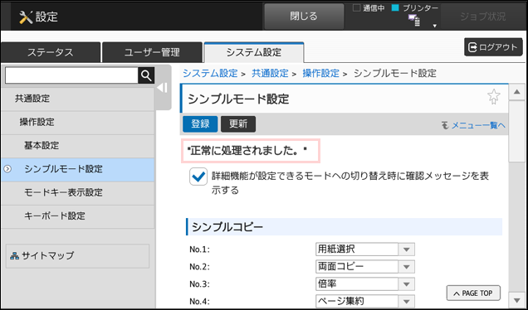This screenshot has height=310, width=528.
Task: Open モードキー表示設定 menu item
Action: [78, 192]
